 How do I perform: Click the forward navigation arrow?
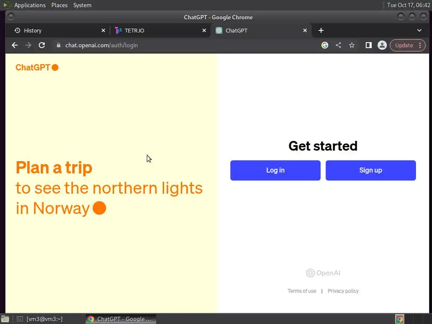(x=28, y=45)
